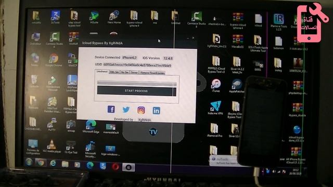The image size is (333, 187).
Task: Open Chrome from the taskbar
Action: (41, 163)
